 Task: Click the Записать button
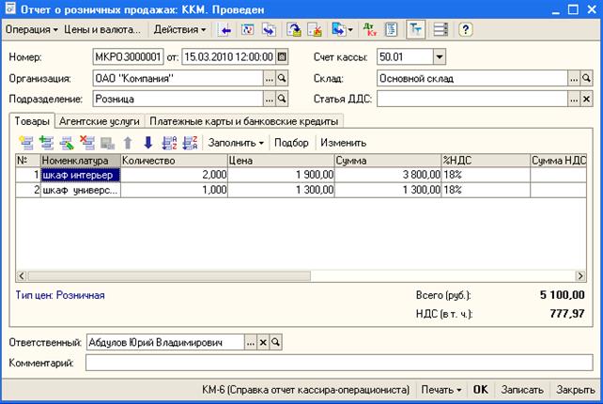click(522, 389)
